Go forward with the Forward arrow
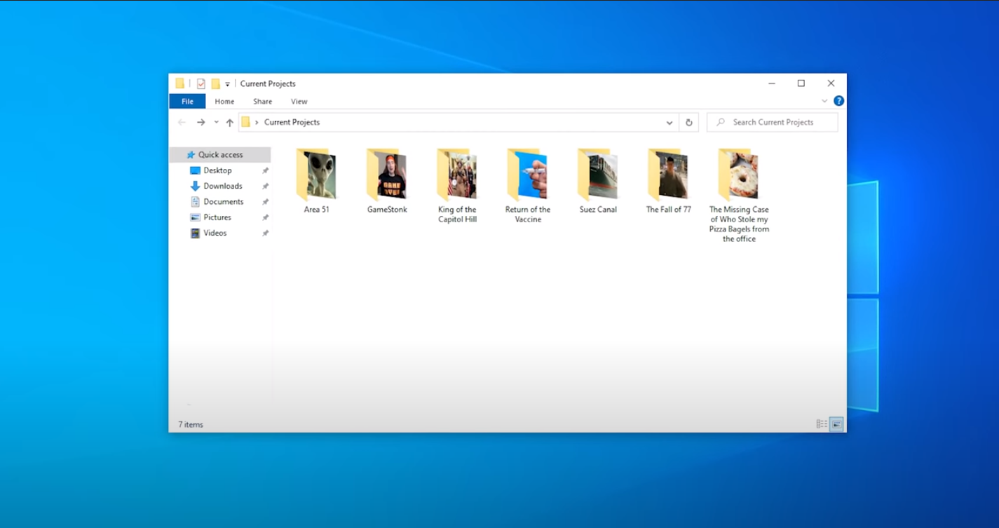Screen dimensions: 999x528 201,122
